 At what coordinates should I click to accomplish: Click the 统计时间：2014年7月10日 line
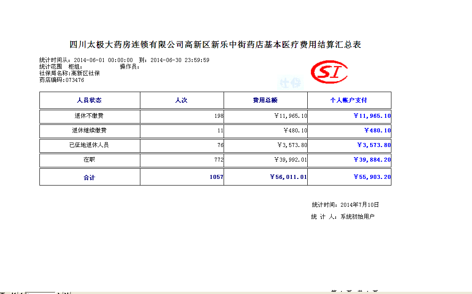345,205
